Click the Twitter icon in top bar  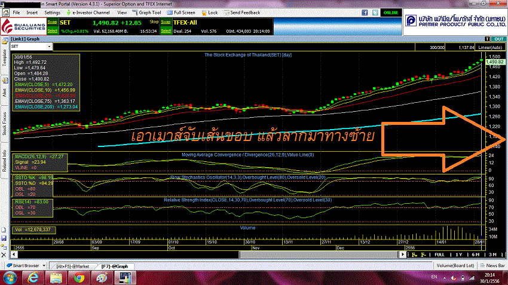click(375, 13)
